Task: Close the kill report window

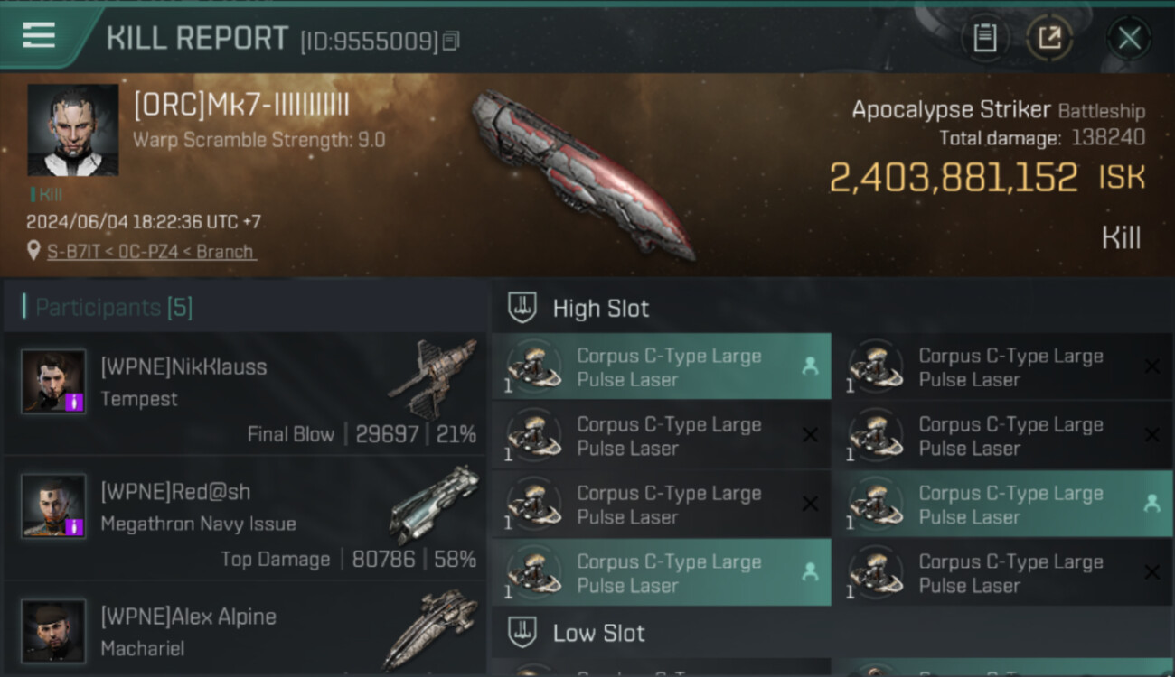Action: 1129,38
